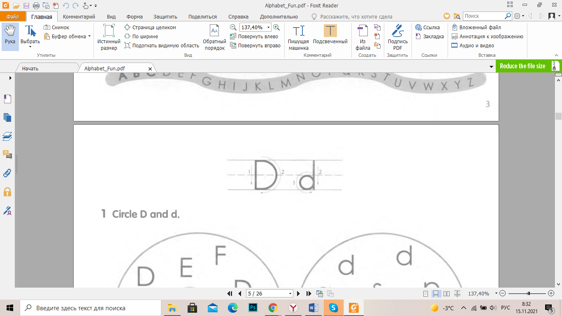Image resolution: width=562 pixels, height=316 pixels.
Task: Open the security lock panel in sidebar
Action: [x=7, y=192]
